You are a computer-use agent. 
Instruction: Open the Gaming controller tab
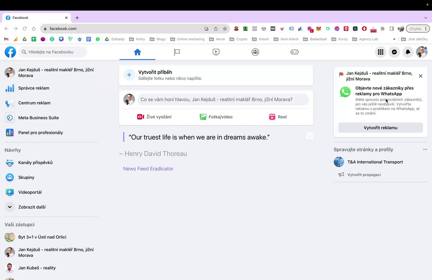click(295, 52)
